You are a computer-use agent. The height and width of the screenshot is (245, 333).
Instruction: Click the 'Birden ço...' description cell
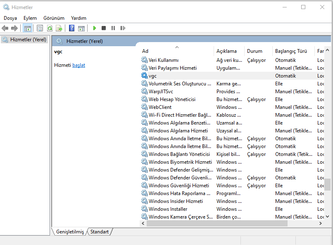[228, 217]
